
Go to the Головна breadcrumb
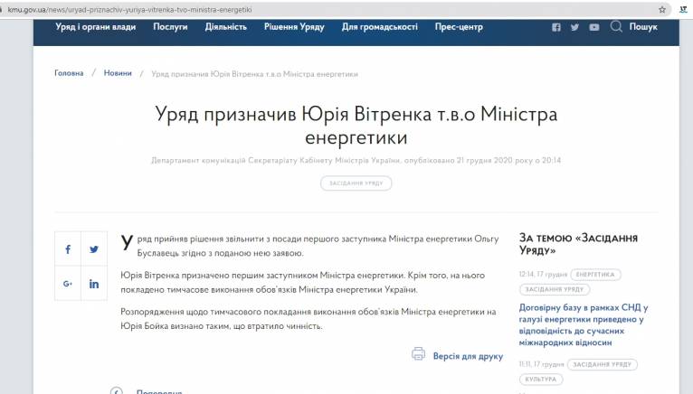point(69,73)
